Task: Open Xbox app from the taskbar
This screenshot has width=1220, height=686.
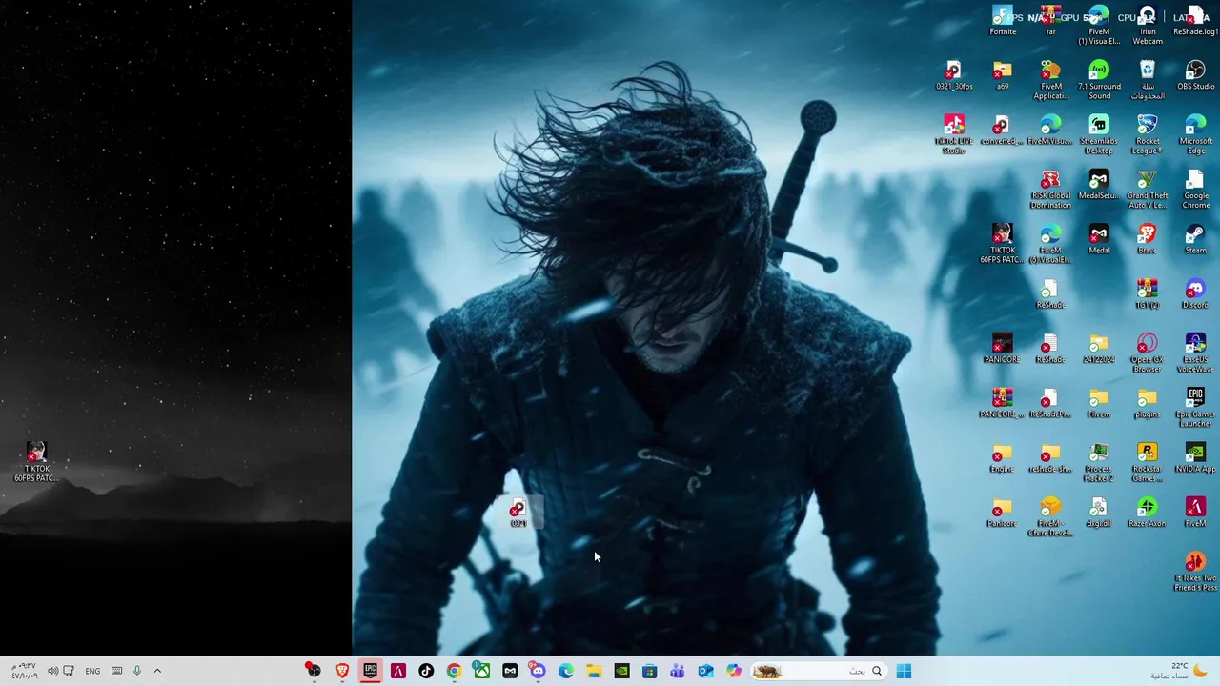Action: coord(482,671)
